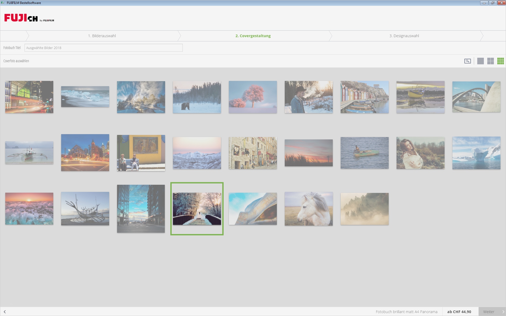Screen dimensions: 506x316
Task: Click the price ab CHF 44,90
Action: tap(459, 312)
